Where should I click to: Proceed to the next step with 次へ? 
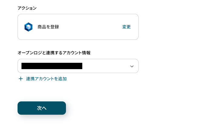tap(42, 108)
